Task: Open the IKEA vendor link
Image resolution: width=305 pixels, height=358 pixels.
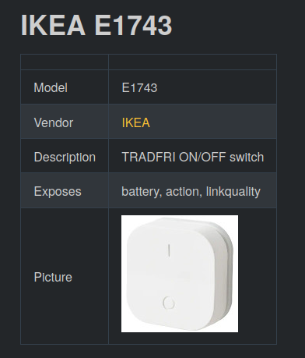Action: pos(136,122)
